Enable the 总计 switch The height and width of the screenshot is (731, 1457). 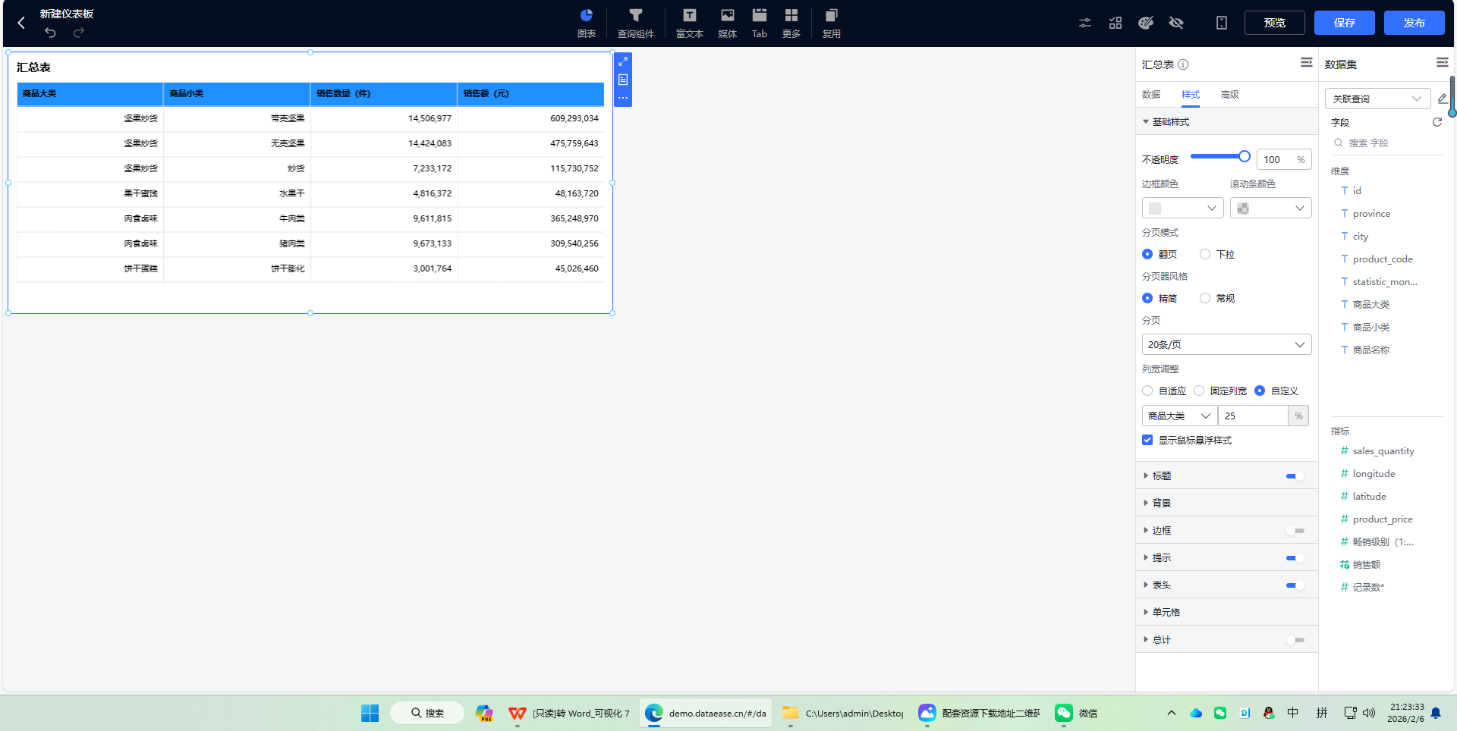click(x=1295, y=640)
